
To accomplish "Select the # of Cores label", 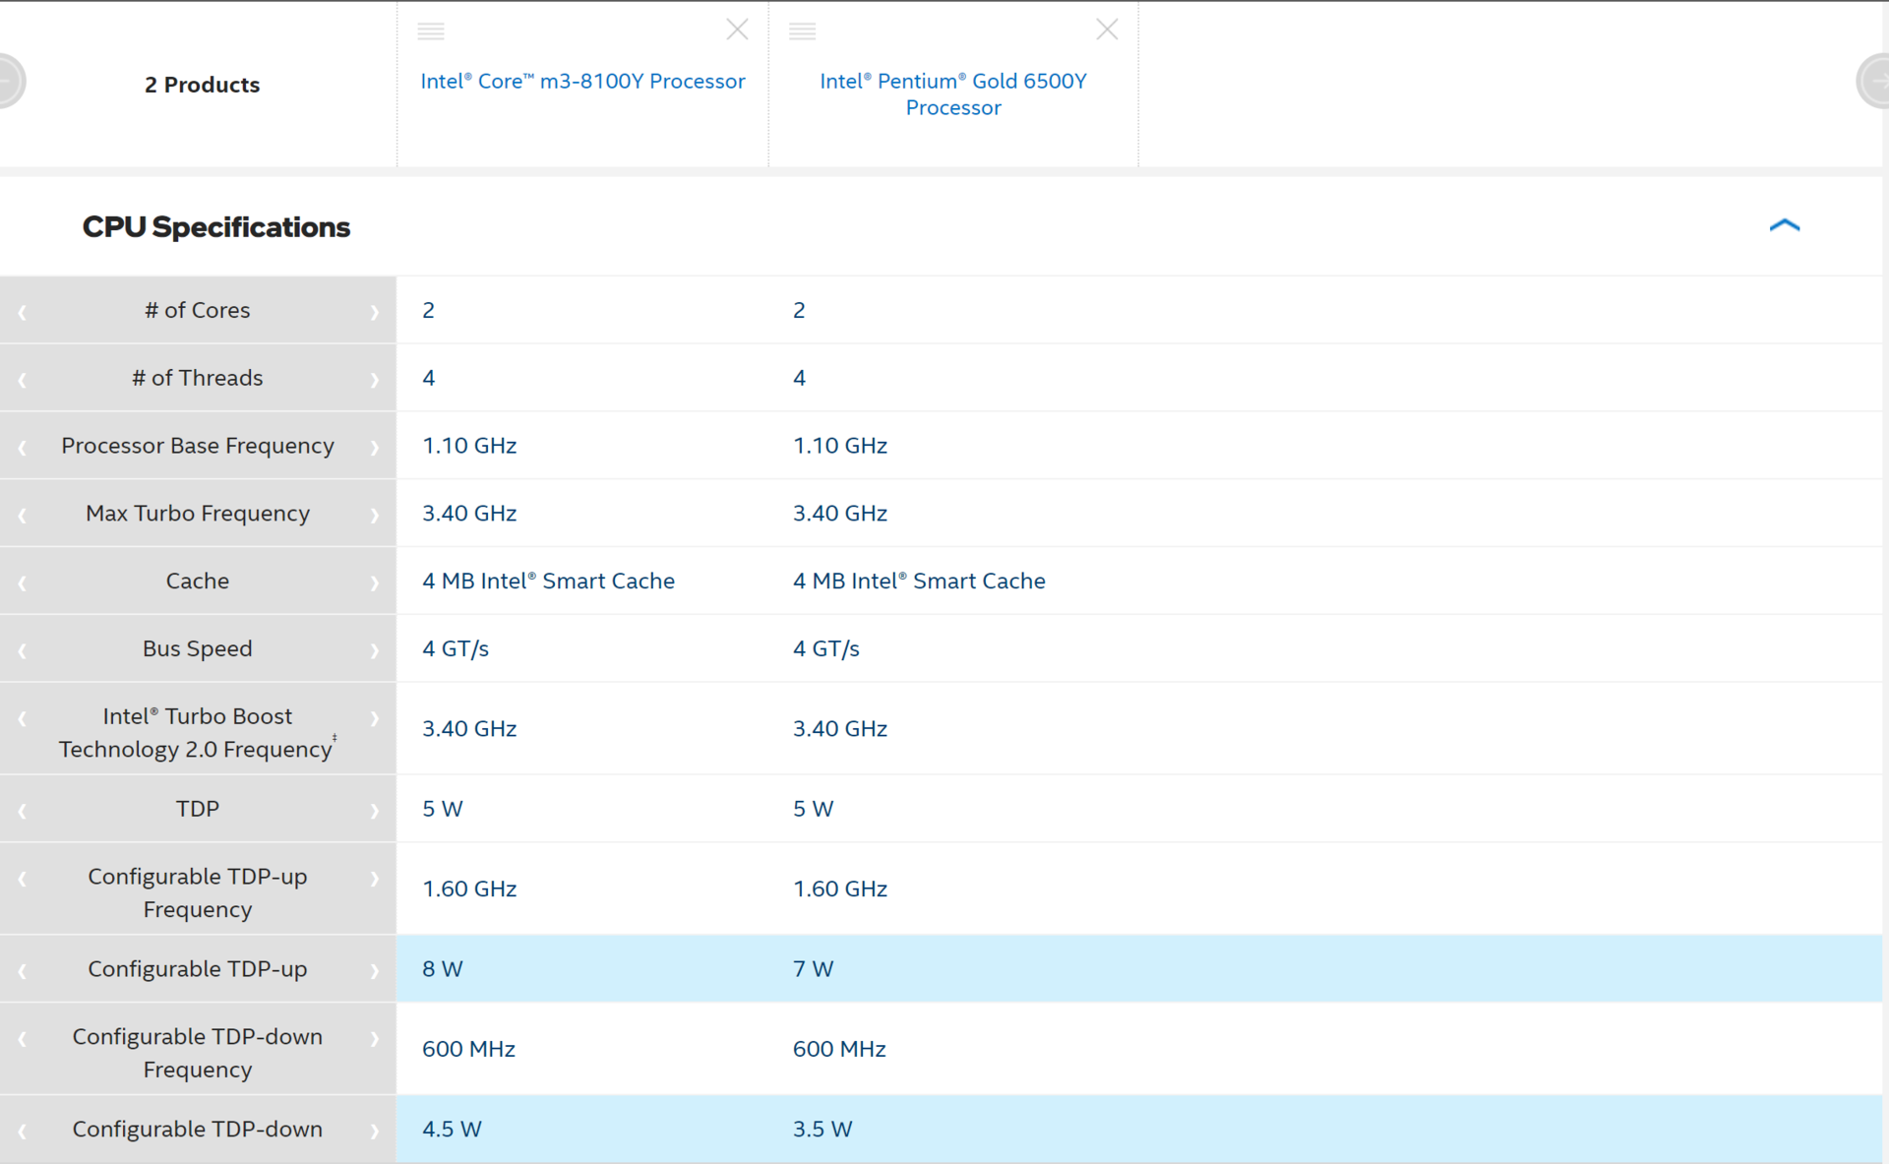I will tap(197, 310).
